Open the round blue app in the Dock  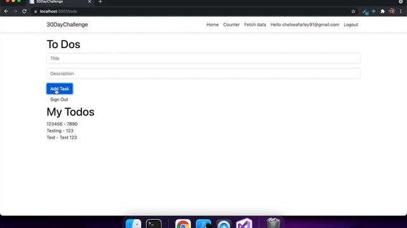click(223, 224)
